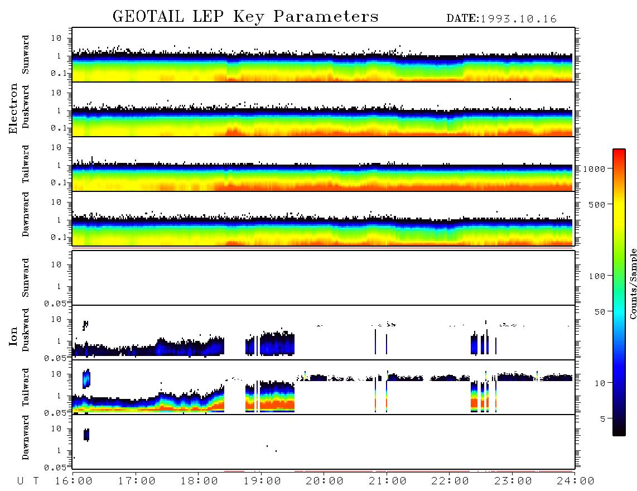The height and width of the screenshot is (491, 637).
Task: Click the "18:00" time tick label
Action: coord(199,482)
